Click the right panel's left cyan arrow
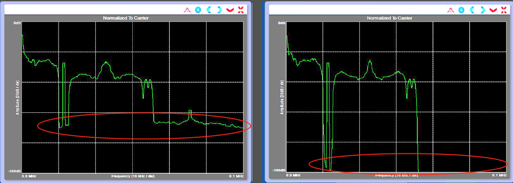 click(472, 10)
